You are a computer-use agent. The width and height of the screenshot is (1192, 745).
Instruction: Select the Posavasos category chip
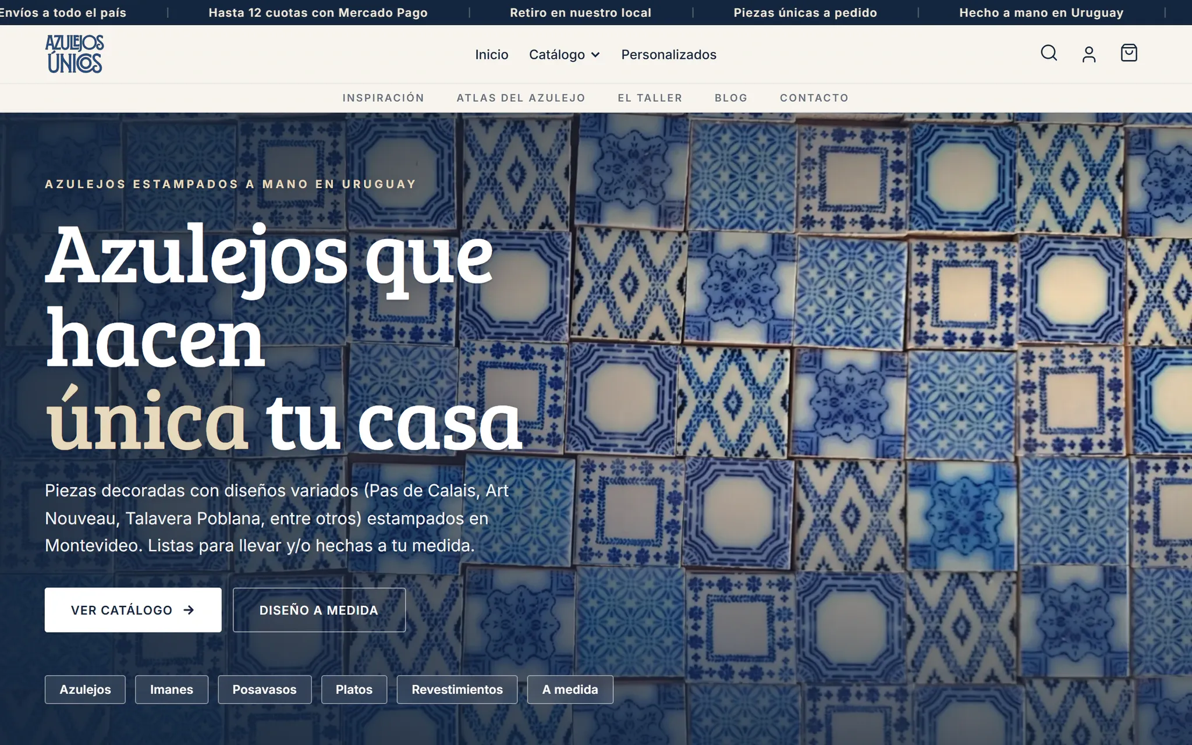[265, 690]
